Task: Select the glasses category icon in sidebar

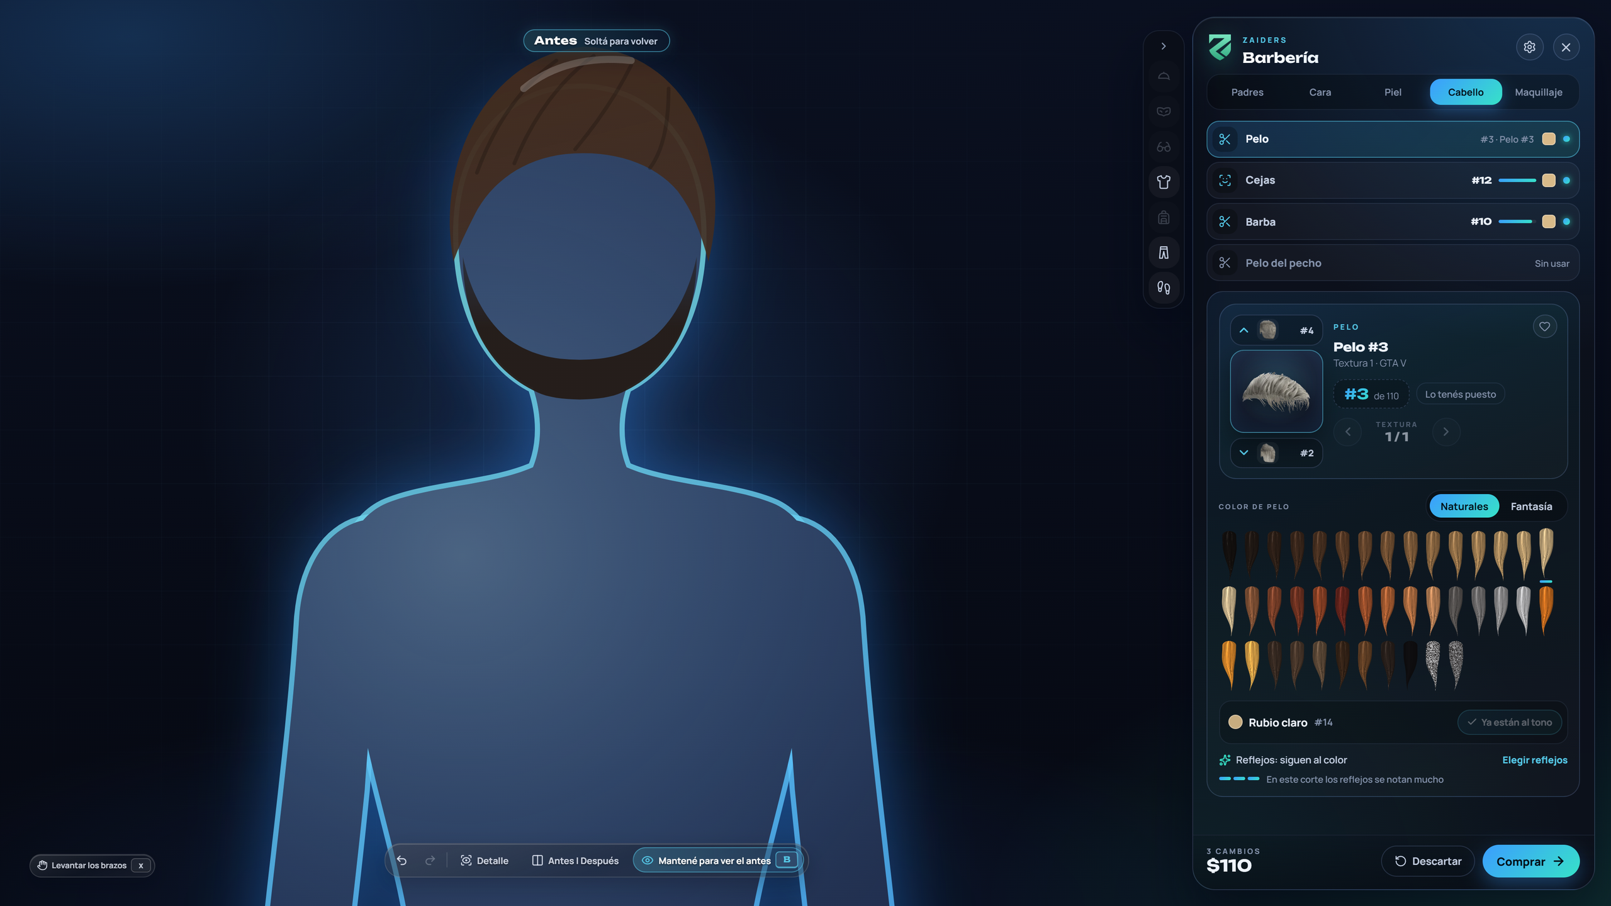Action: point(1164,147)
